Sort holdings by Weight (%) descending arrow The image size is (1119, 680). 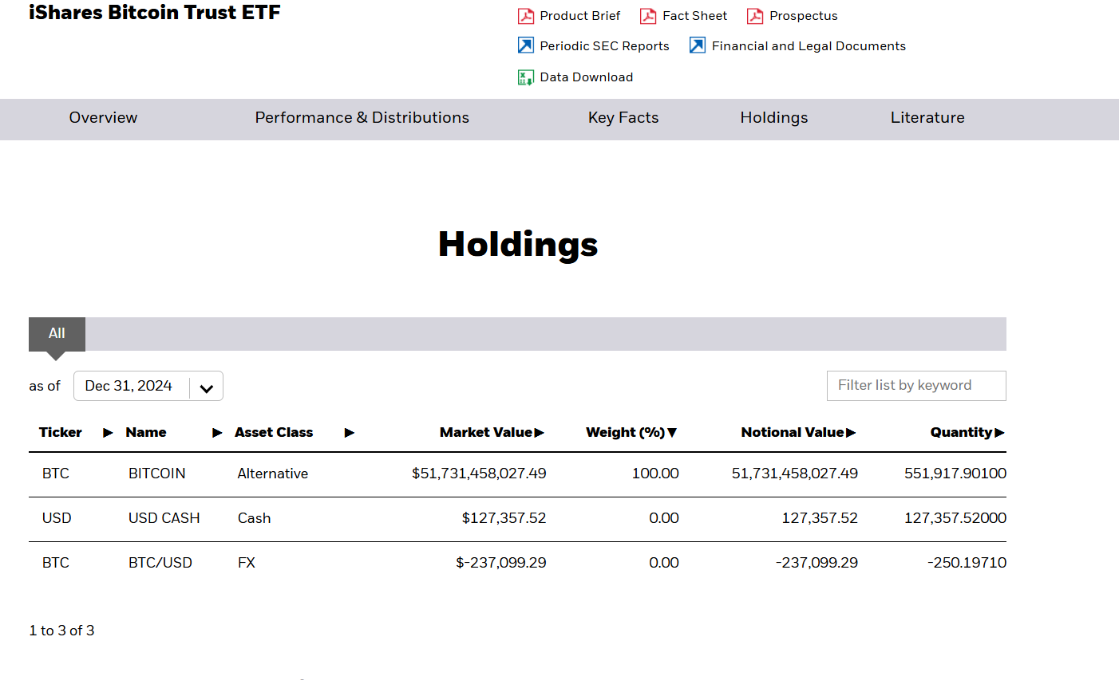(x=672, y=433)
